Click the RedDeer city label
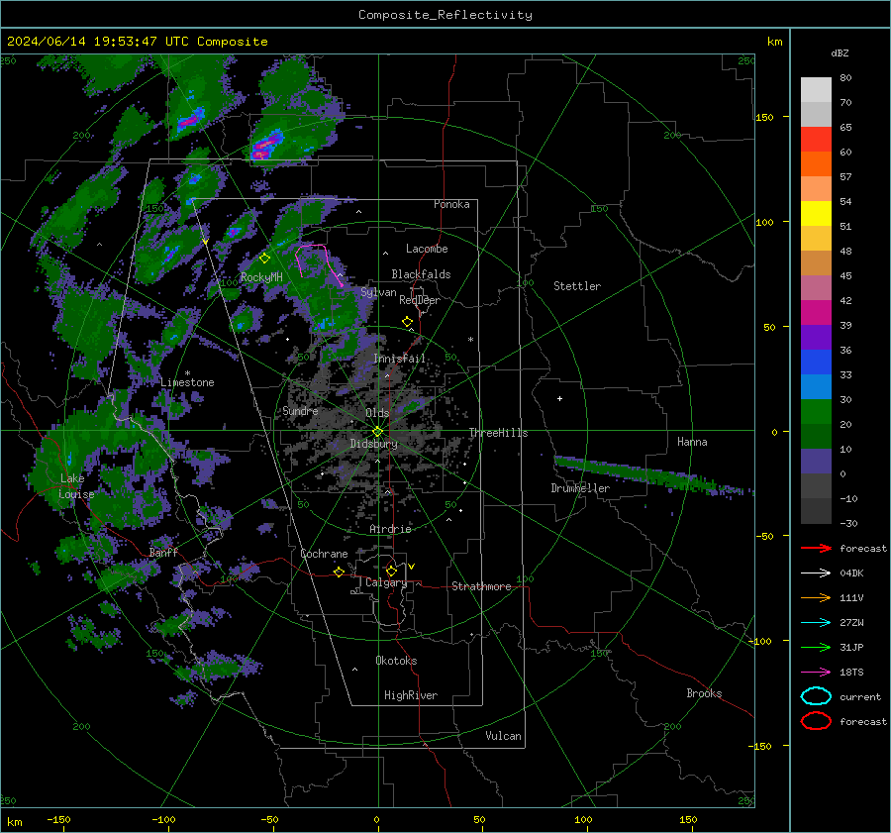 click(420, 300)
